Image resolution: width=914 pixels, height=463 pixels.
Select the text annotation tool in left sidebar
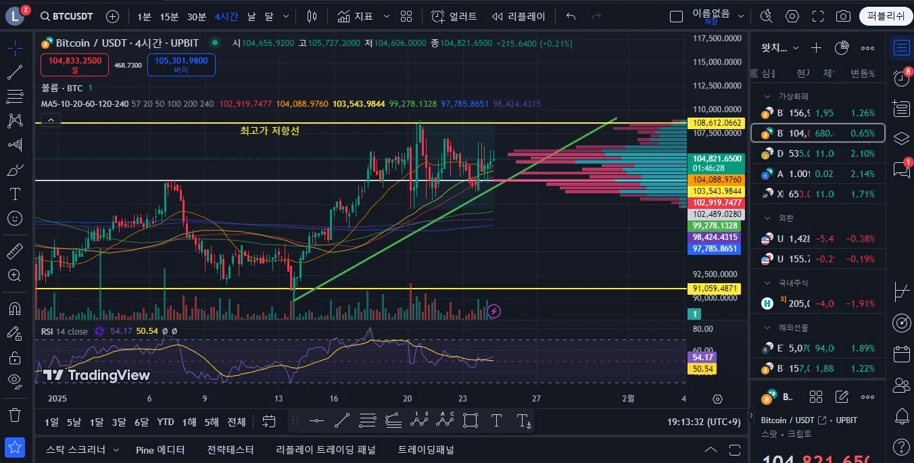pyautogui.click(x=15, y=194)
